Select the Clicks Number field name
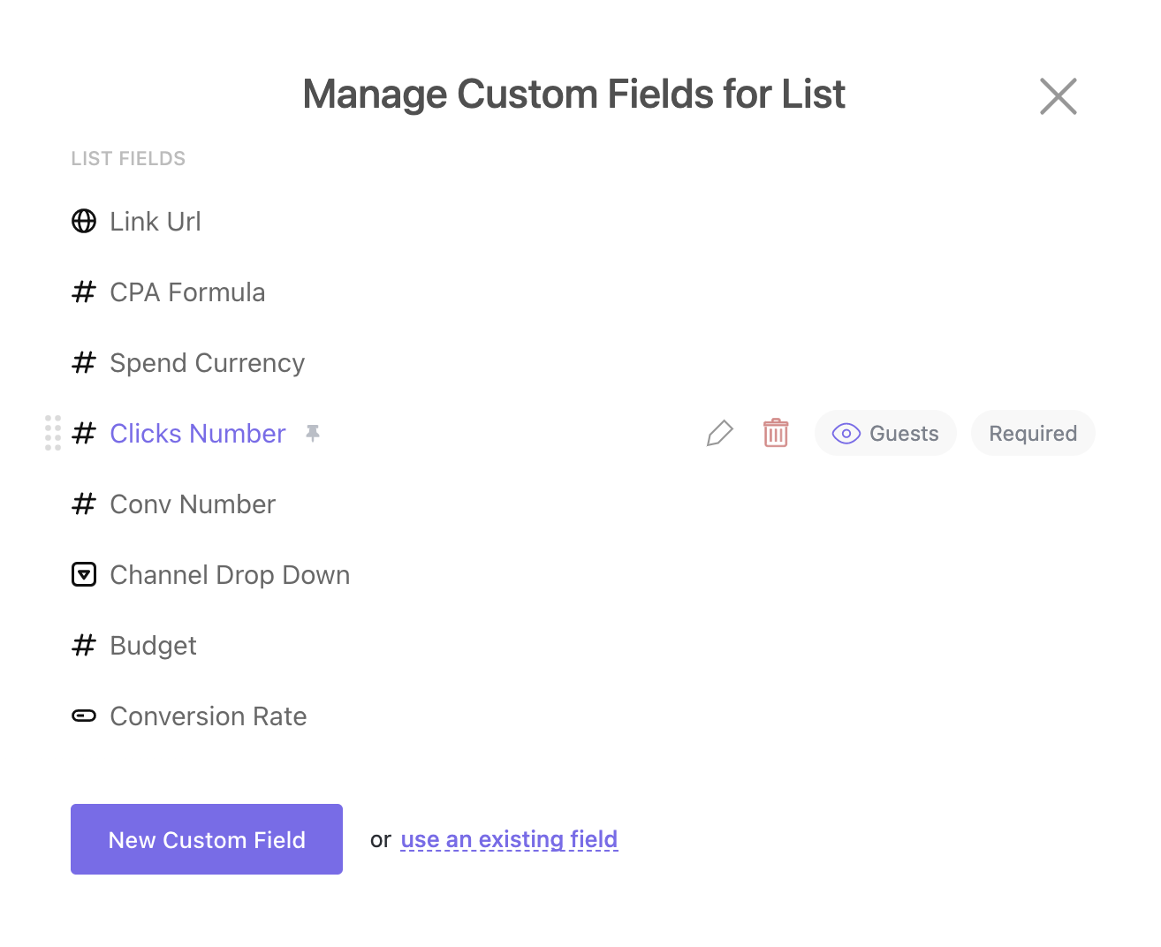Viewport: 1161px width, 947px height. coord(198,434)
